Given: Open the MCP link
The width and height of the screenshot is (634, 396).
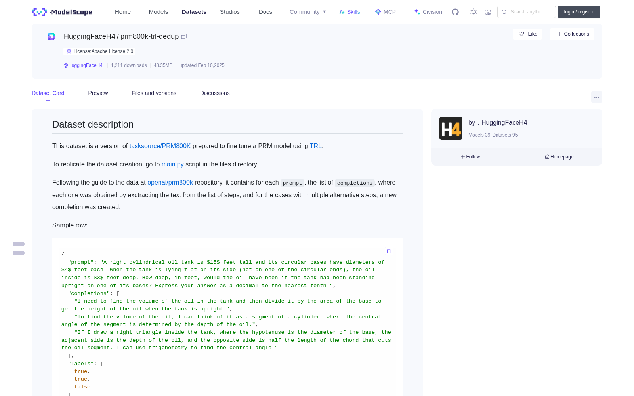Looking at the screenshot, I should point(386,12).
